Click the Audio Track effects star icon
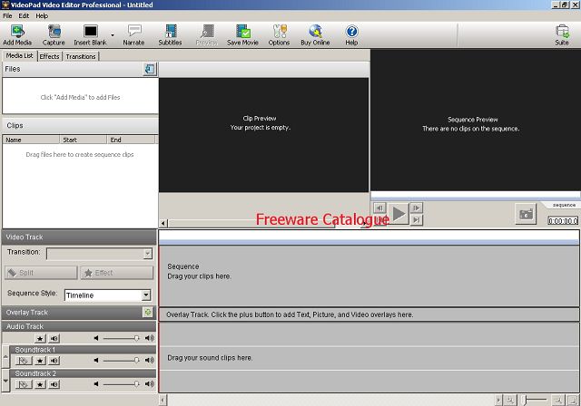 pyautogui.click(x=40, y=338)
